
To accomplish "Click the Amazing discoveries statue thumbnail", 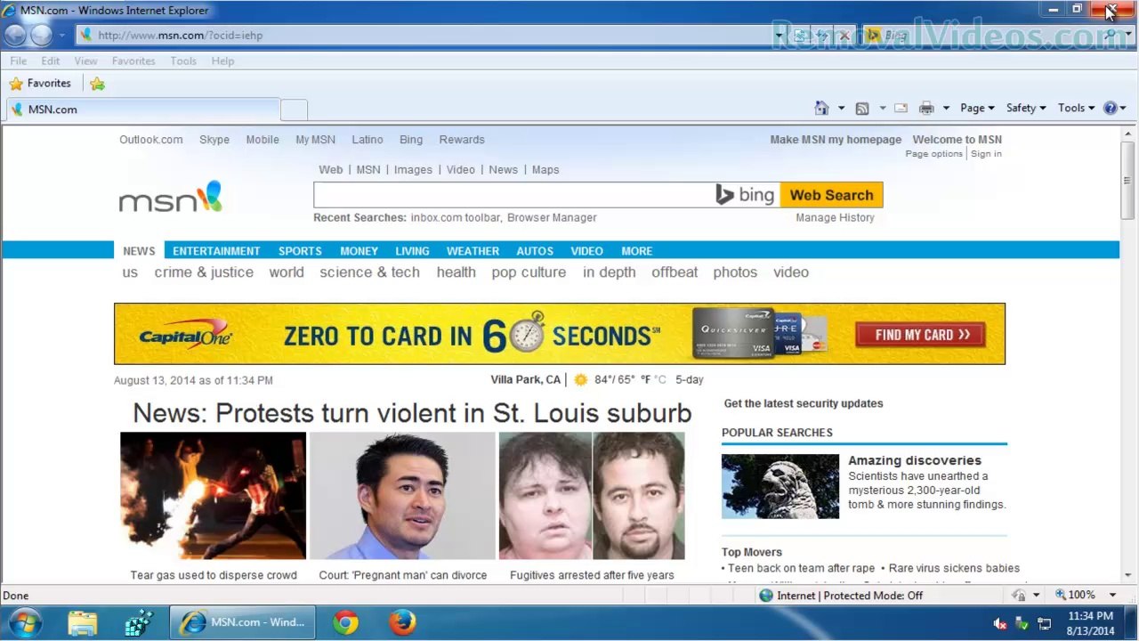I will [780, 486].
